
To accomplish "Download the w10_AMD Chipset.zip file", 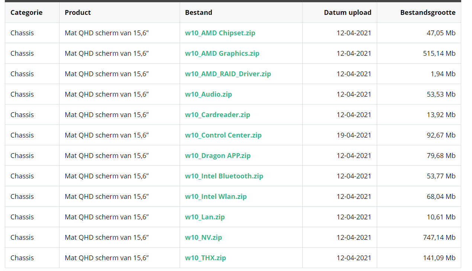I will point(220,33).
